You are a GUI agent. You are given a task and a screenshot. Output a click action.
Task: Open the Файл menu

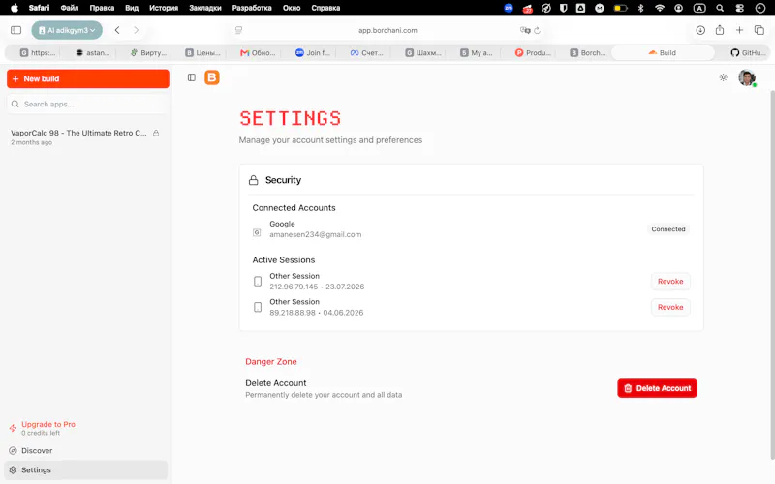pos(70,8)
